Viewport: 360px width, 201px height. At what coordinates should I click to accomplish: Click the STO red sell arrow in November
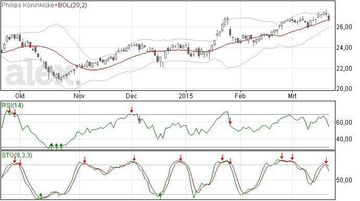[x=85, y=160]
